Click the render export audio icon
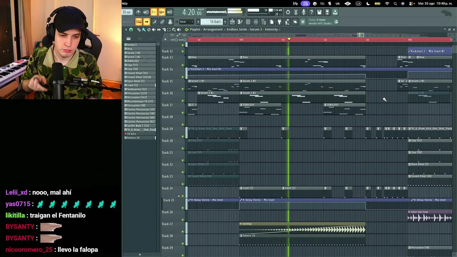The height and width of the screenshot is (257, 457). tap(327, 12)
